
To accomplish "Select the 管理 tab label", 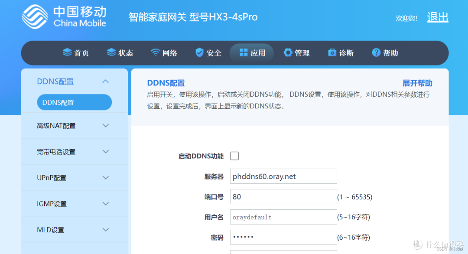I will (302, 53).
